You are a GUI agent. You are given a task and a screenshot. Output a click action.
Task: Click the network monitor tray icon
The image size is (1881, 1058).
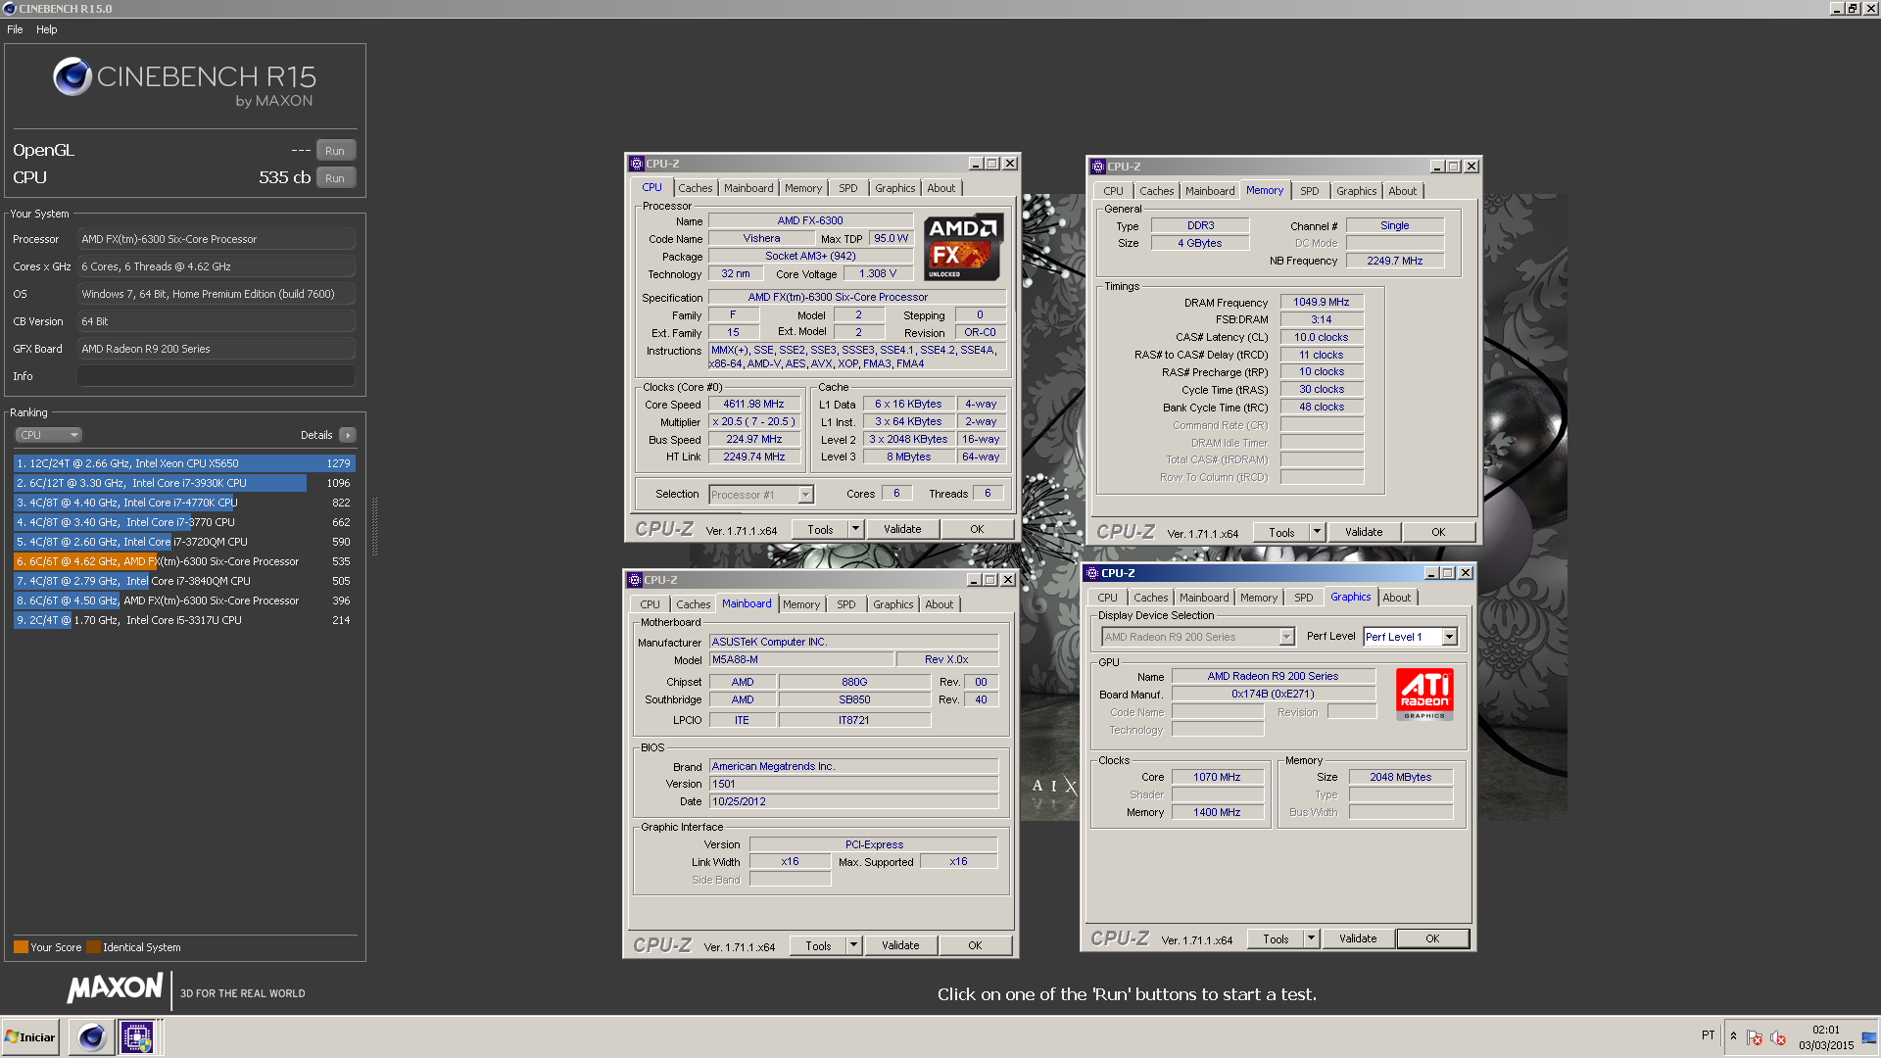coord(1869,1037)
